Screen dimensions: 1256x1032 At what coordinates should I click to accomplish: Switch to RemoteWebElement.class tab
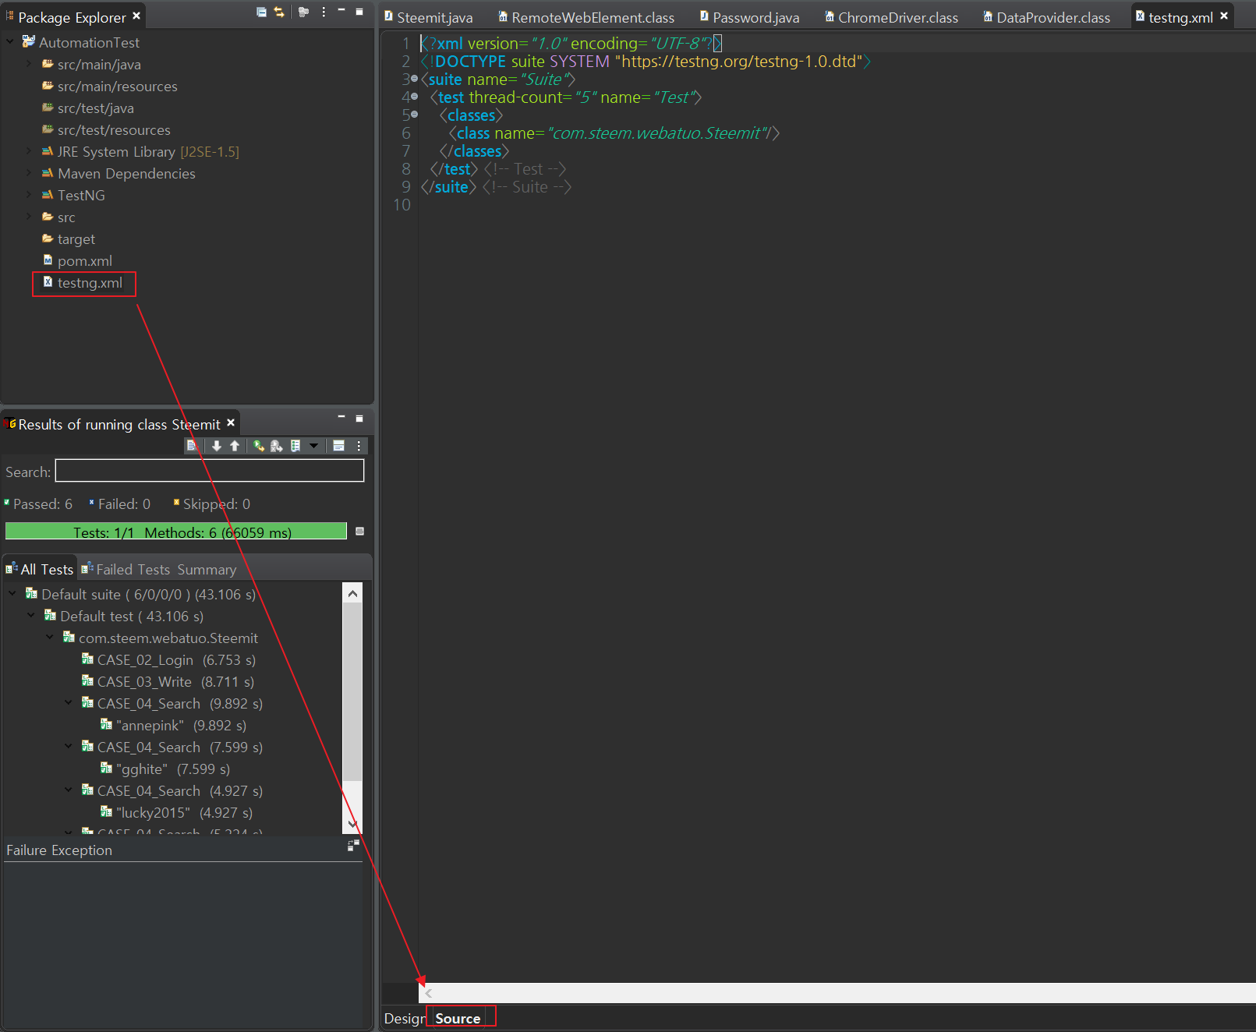tap(586, 17)
